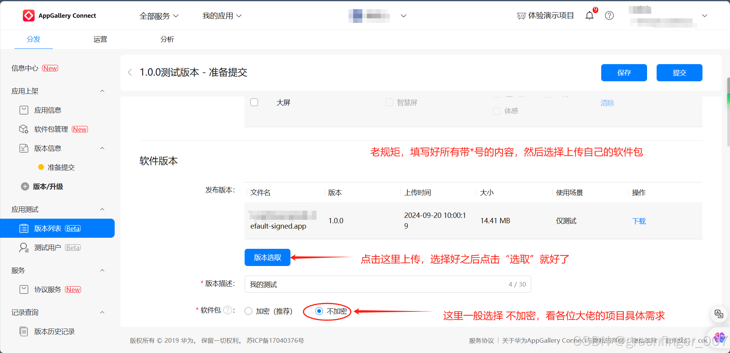Click 体验演示项目 in the header
The height and width of the screenshot is (353, 730).
click(x=551, y=16)
